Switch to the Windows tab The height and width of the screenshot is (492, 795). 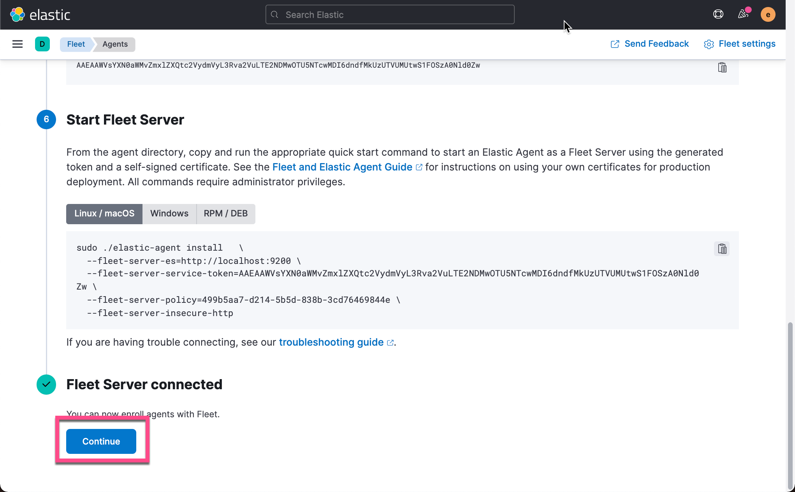(169, 214)
